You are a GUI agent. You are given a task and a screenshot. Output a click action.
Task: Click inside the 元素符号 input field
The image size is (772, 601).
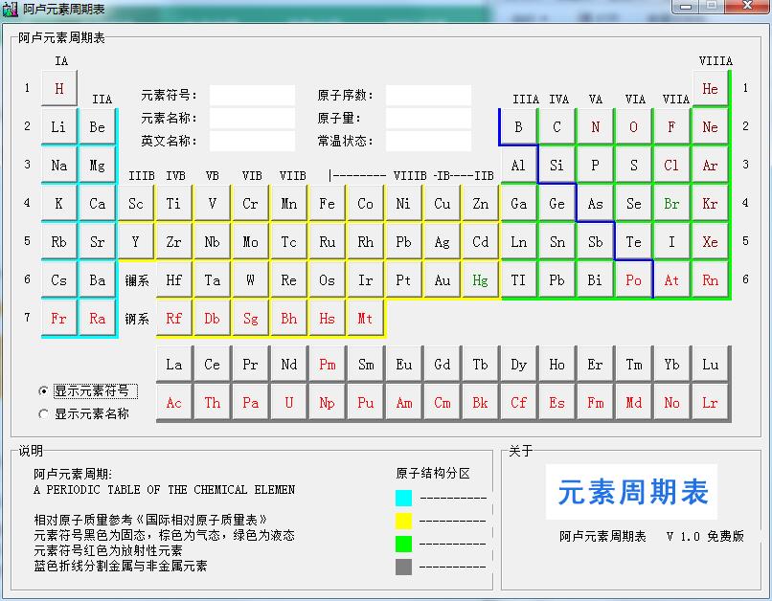[252, 95]
